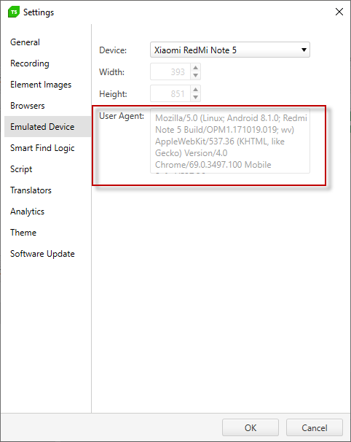Close the Settings dialog with X

point(339,12)
